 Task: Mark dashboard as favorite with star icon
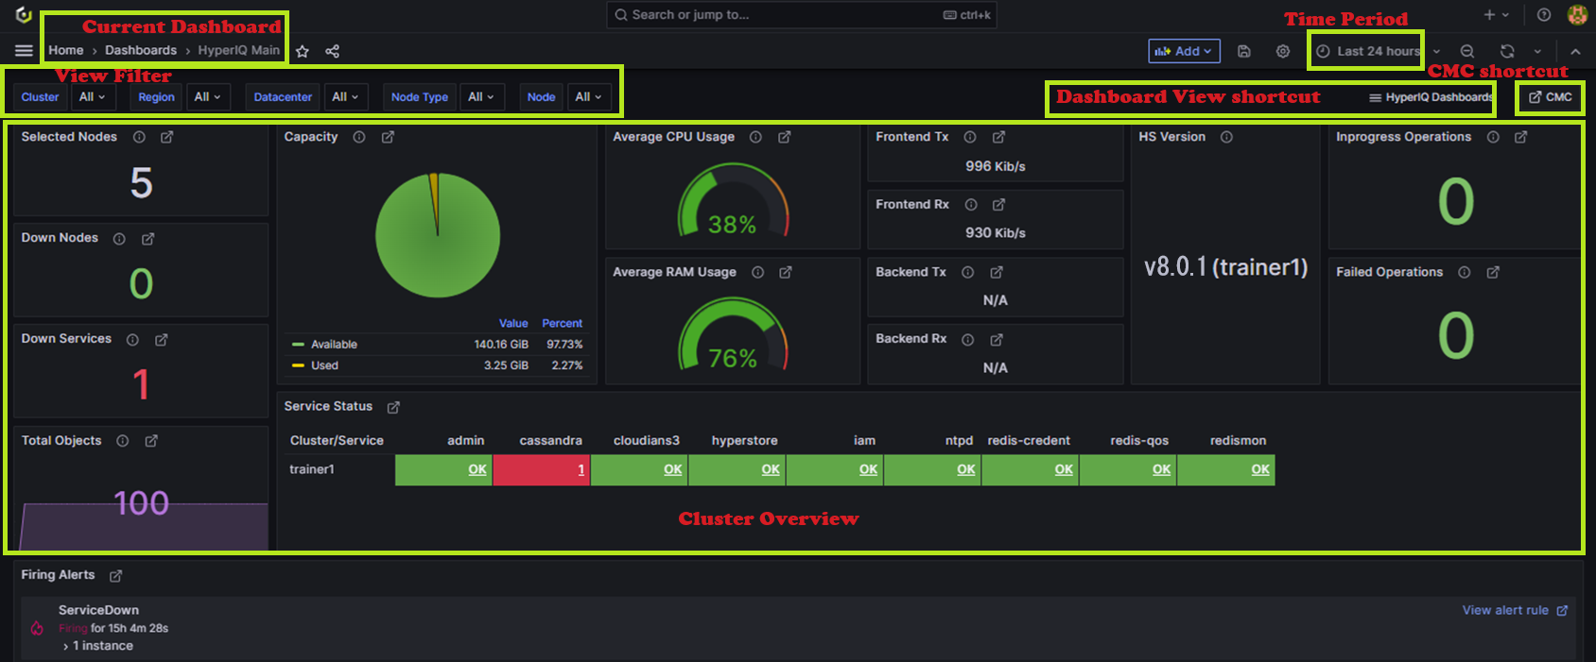tap(303, 51)
